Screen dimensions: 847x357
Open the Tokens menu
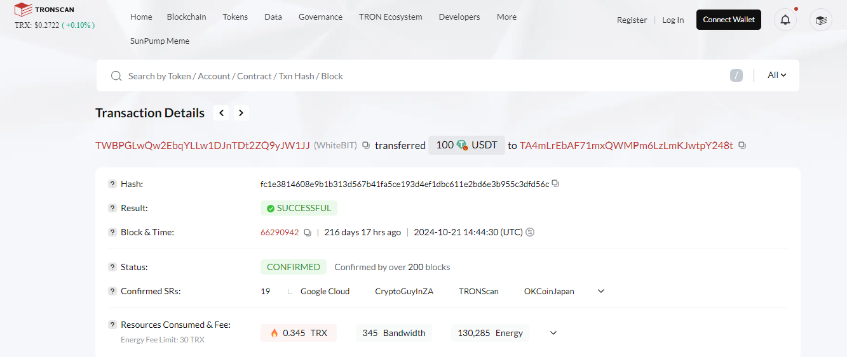coord(235,17)
